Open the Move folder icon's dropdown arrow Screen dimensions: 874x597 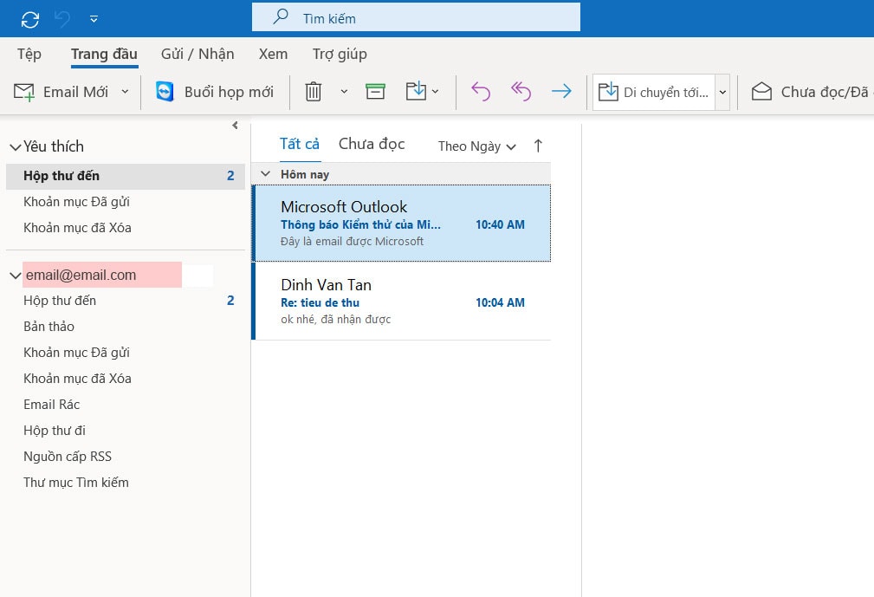coord(436,92)
